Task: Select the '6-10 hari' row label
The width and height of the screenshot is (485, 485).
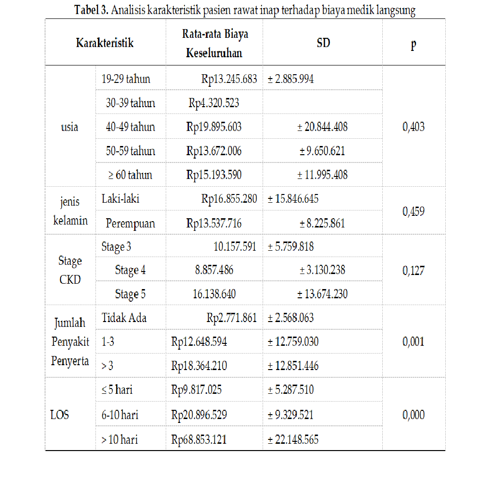Action: pyautogui.click(x=120, y=415)
